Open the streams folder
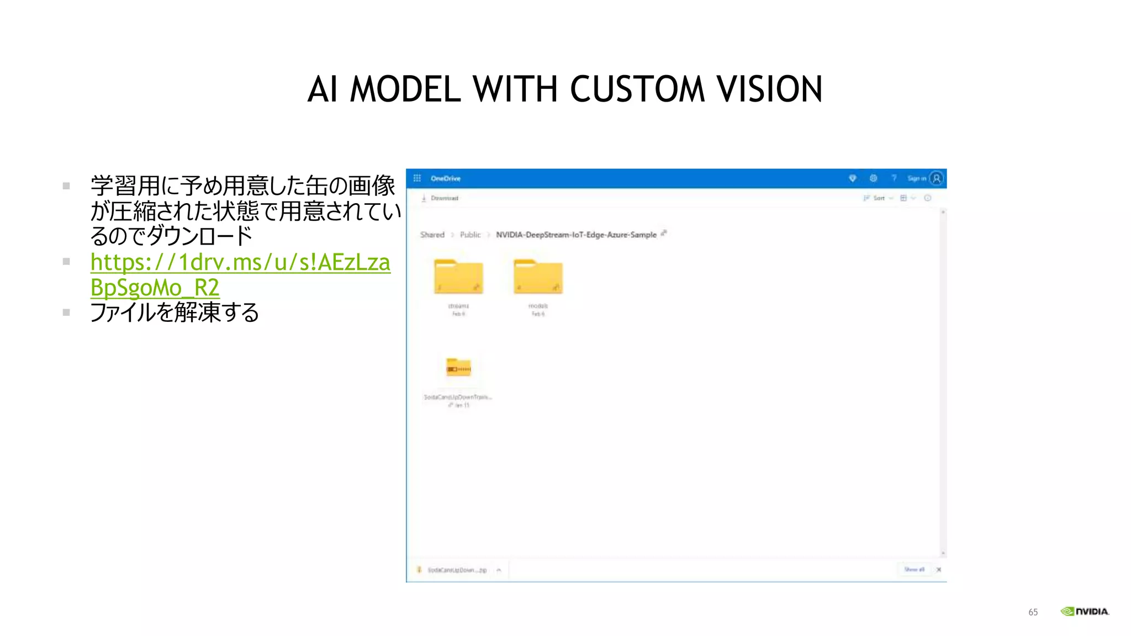The image size is (1131, 636). (x=458, y=276)
